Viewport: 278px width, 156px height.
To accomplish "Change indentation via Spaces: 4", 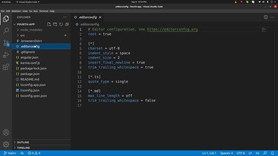I will pyautogui.click(x=226, y=153).
